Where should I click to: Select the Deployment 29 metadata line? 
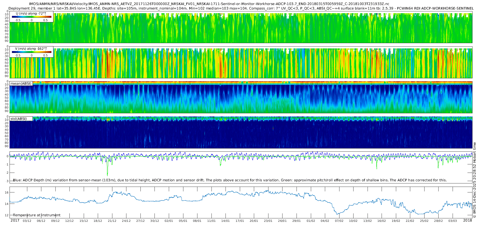coord(241,8)
